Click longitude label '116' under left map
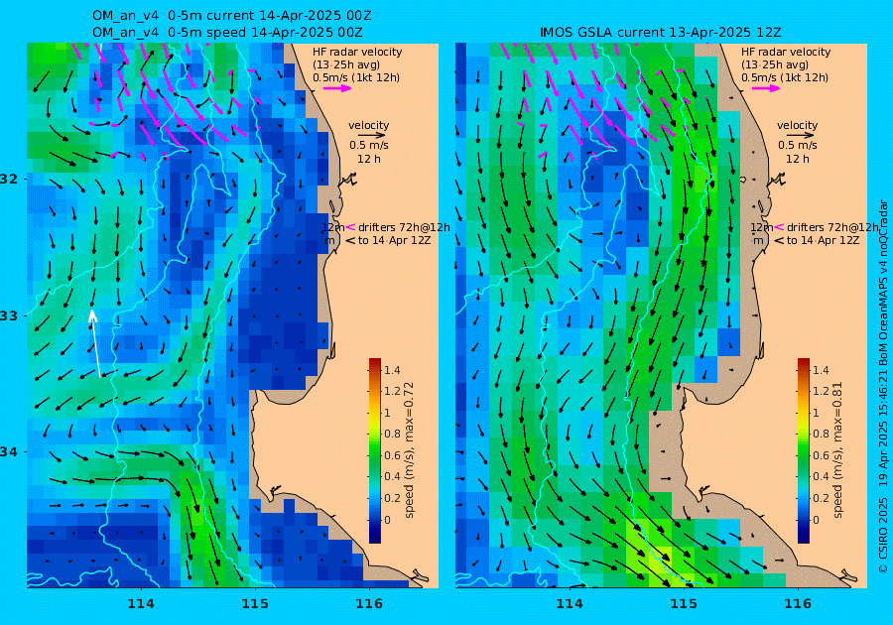Image resolution: width=893 pixels, height=625 pixels. (369, 604)
